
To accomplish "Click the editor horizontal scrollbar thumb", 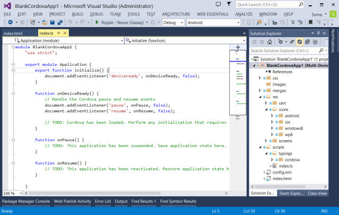I will pyautogui.click(x=94, y=193).
